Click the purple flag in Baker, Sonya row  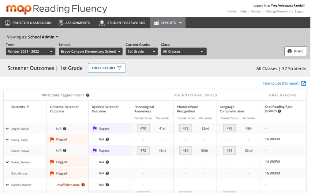95,151
